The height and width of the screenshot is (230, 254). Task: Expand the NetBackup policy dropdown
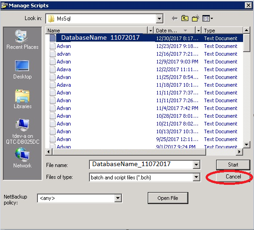118,198
